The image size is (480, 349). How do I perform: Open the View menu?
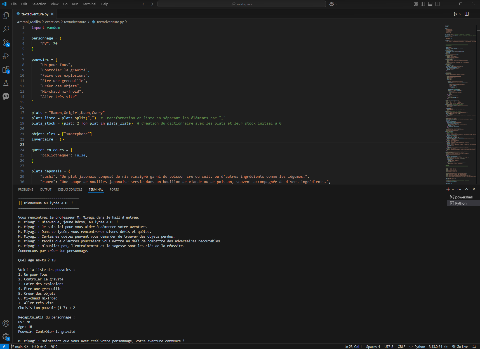click(x=55, y=4)
